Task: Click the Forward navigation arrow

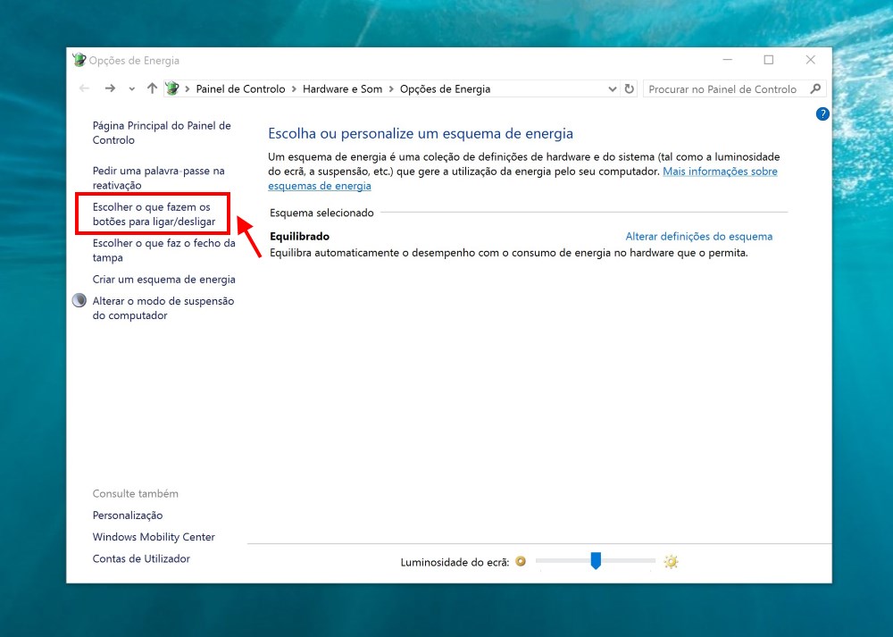Action: 109,88
